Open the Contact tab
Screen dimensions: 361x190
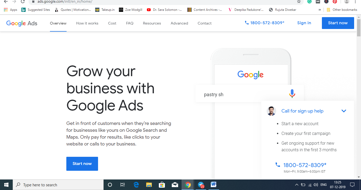pos(205,23)
